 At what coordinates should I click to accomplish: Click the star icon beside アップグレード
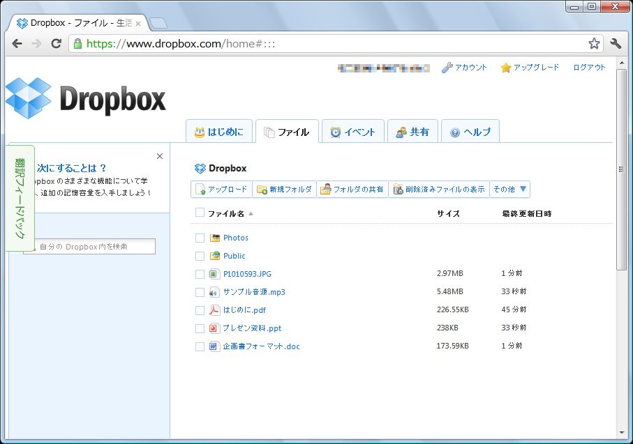pos(506,68)
